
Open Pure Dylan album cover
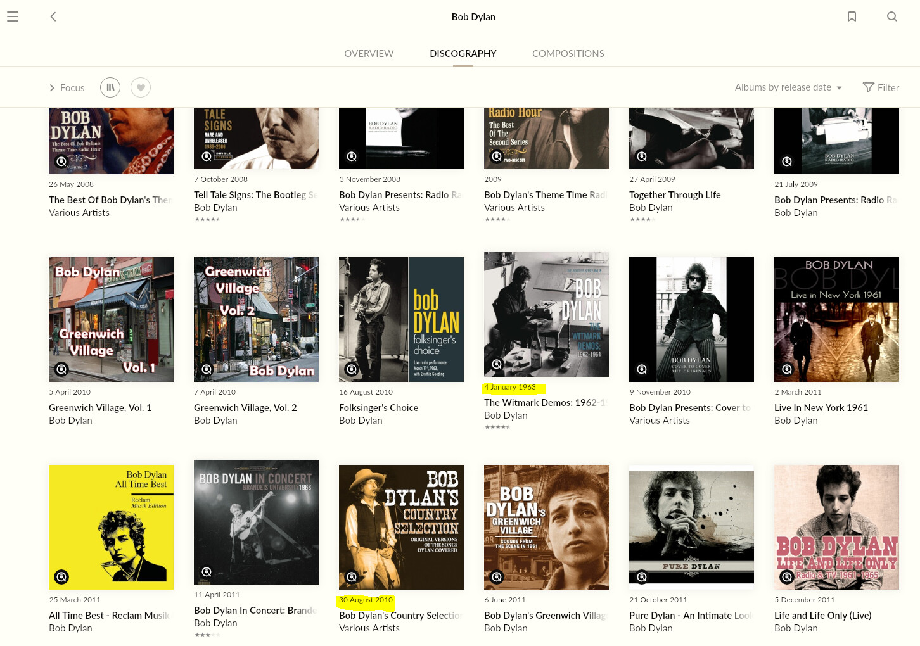(691, 527)
